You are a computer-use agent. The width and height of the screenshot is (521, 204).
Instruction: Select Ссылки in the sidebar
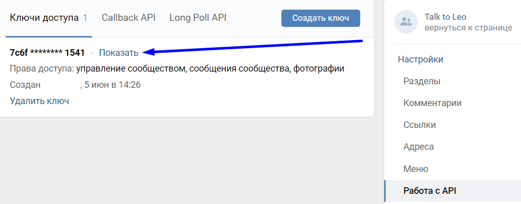coord(420,125)
